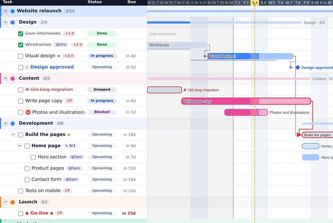Click the red diamond icon of Go-live
Image resolution: width=333 pixels, height=223 pixels.
coord(27,213)
